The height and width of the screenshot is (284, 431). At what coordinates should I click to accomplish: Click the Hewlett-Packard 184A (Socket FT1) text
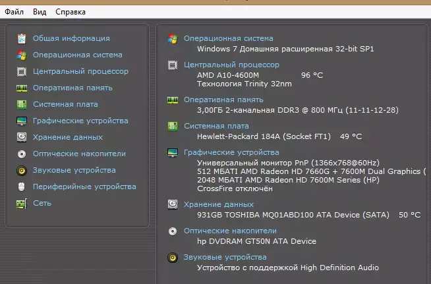(x=264, y=136)
